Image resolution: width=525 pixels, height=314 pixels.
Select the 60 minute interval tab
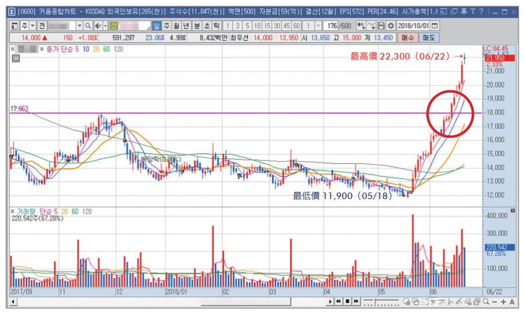296,26
